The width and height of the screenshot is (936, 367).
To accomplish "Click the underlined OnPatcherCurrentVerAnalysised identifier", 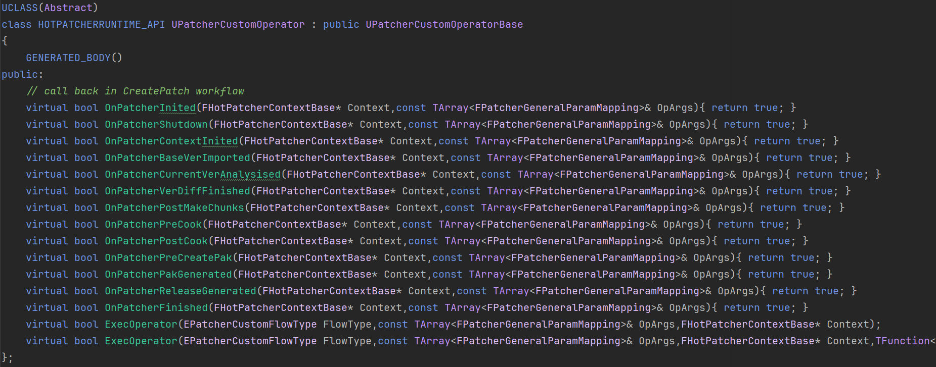I will 192,174.
